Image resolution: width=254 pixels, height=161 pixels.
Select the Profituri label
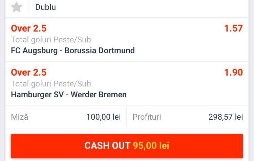[x=147, y=117]
